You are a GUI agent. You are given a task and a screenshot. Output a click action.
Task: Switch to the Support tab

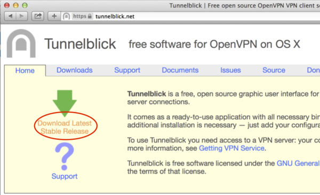[127, 70]
